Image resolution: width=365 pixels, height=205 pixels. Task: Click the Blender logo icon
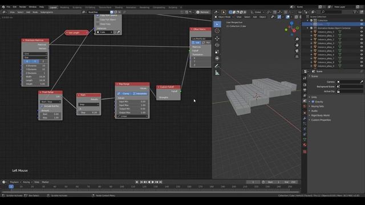3,7
